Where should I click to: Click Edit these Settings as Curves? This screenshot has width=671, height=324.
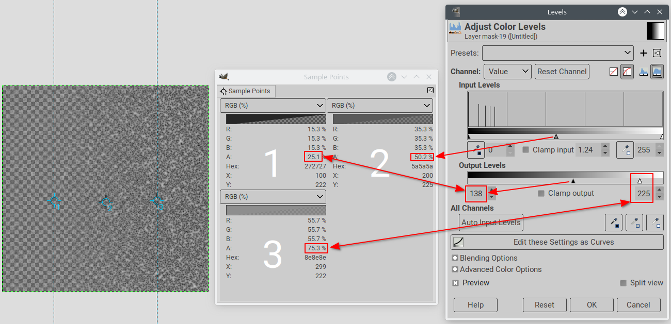[557, 242]
